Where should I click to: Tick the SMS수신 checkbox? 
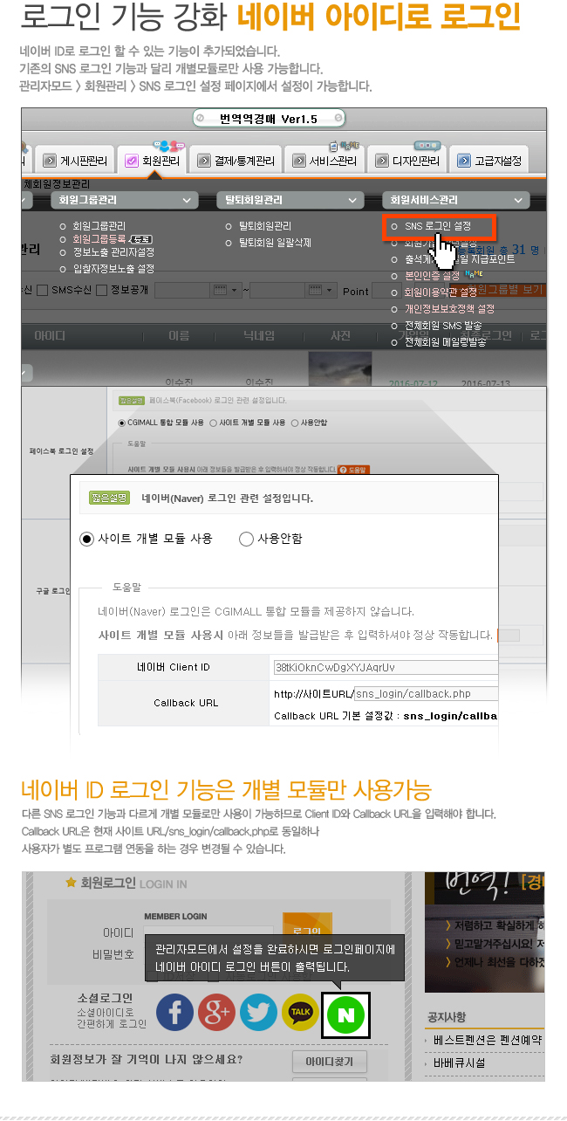click(x=43, y=290)
